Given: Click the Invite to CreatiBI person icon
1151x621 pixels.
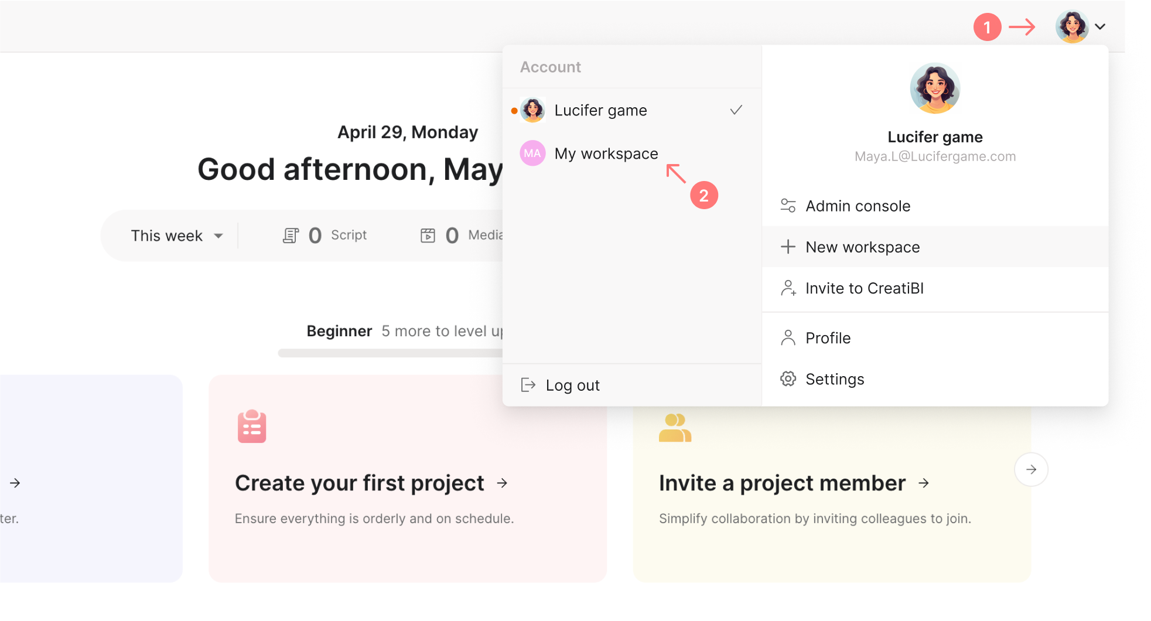Looking at the screenshot, I should pyautogui.click(x=788, y=288).
